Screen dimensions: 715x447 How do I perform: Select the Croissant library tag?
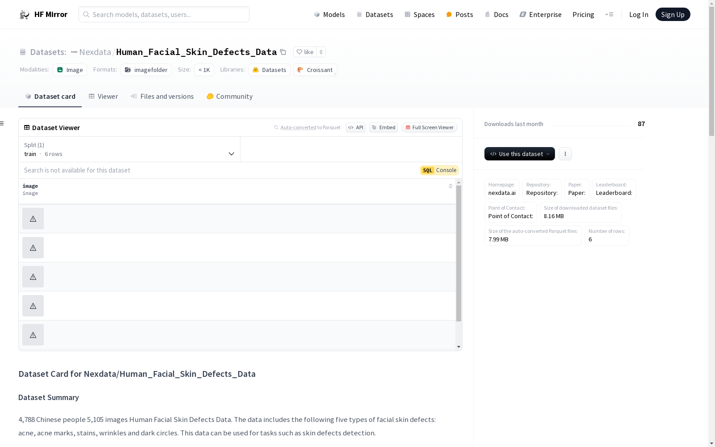(x=315, y=70)
